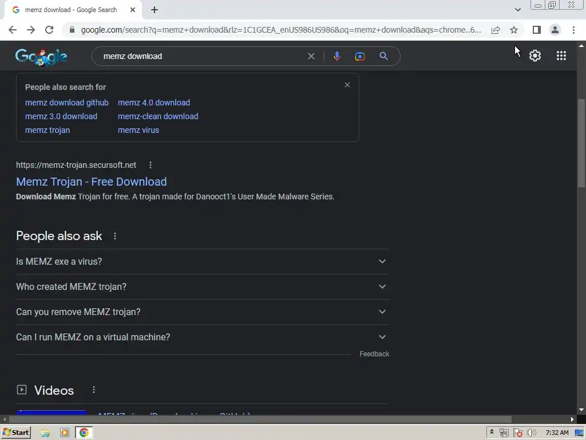586x440 pixels.
Task: Click the scroll right arrow
Action: tap(572, 419)
